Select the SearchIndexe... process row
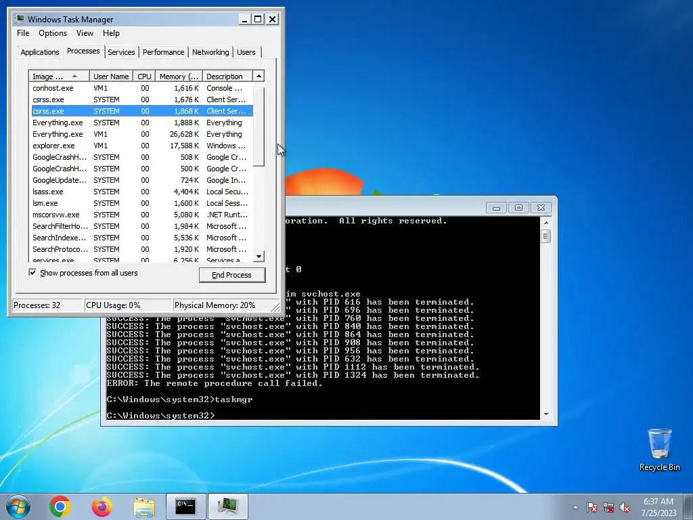Screen dimensions: 693x520 (141, 238)
